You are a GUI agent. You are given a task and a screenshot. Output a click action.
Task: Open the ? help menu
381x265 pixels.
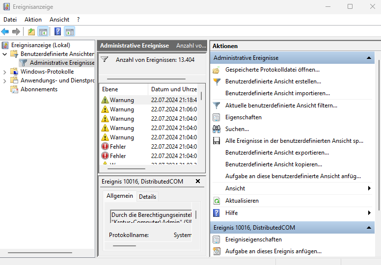click(78, 20)
